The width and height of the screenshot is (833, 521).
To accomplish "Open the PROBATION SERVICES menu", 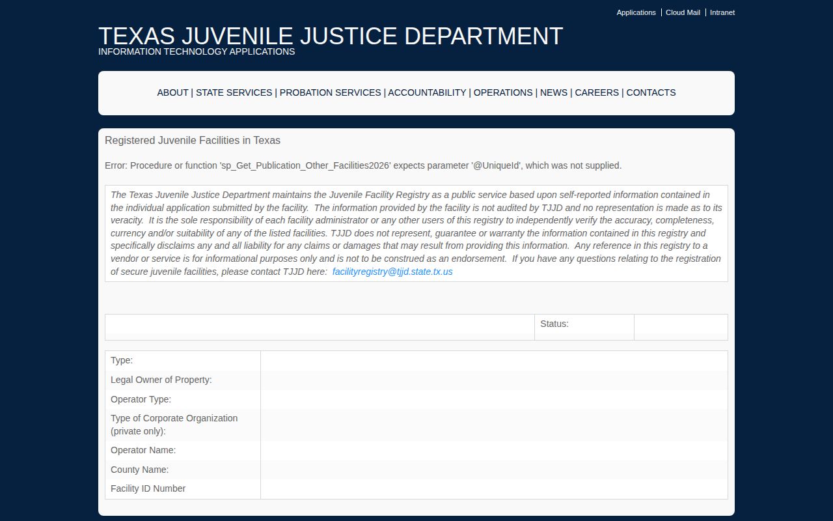I will [x=331, y=92].
